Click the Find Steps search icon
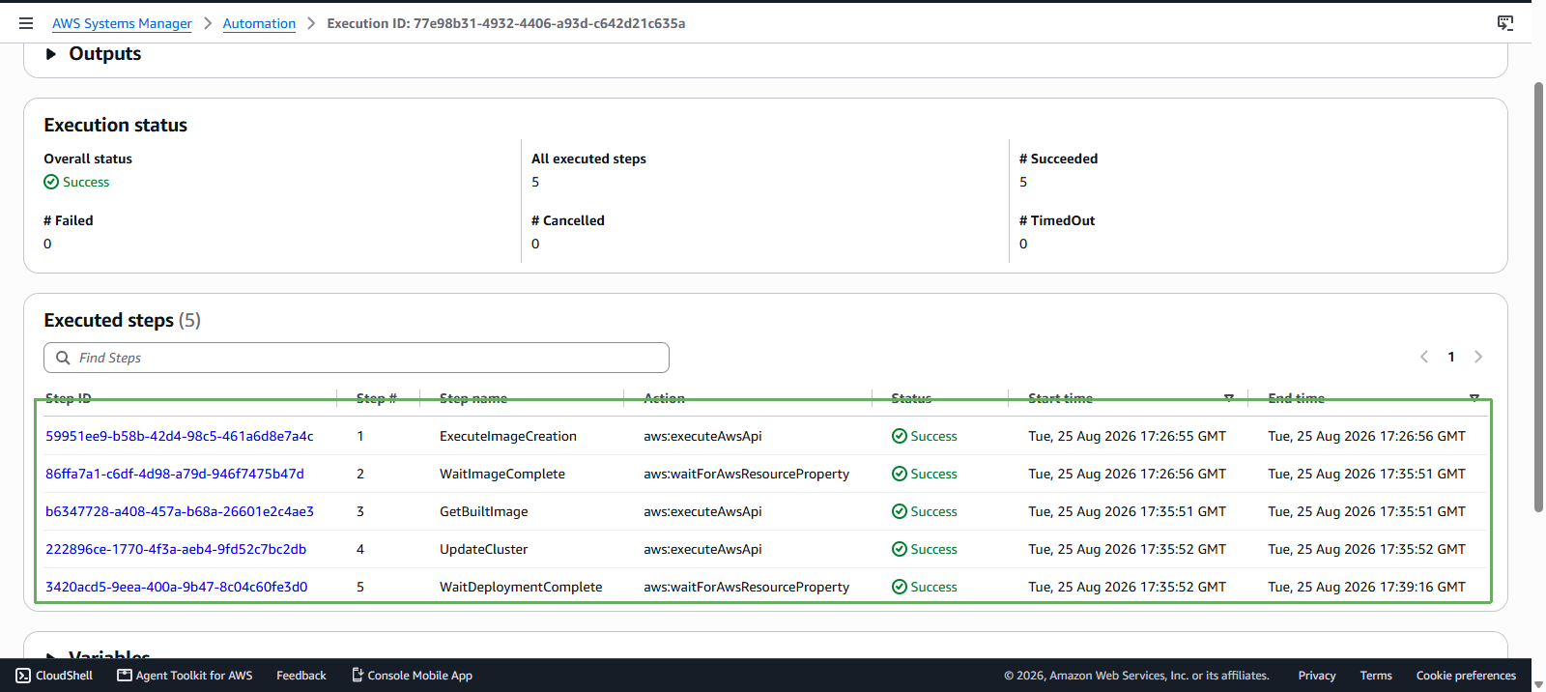 pyautogui.click(x=63, y=358)
